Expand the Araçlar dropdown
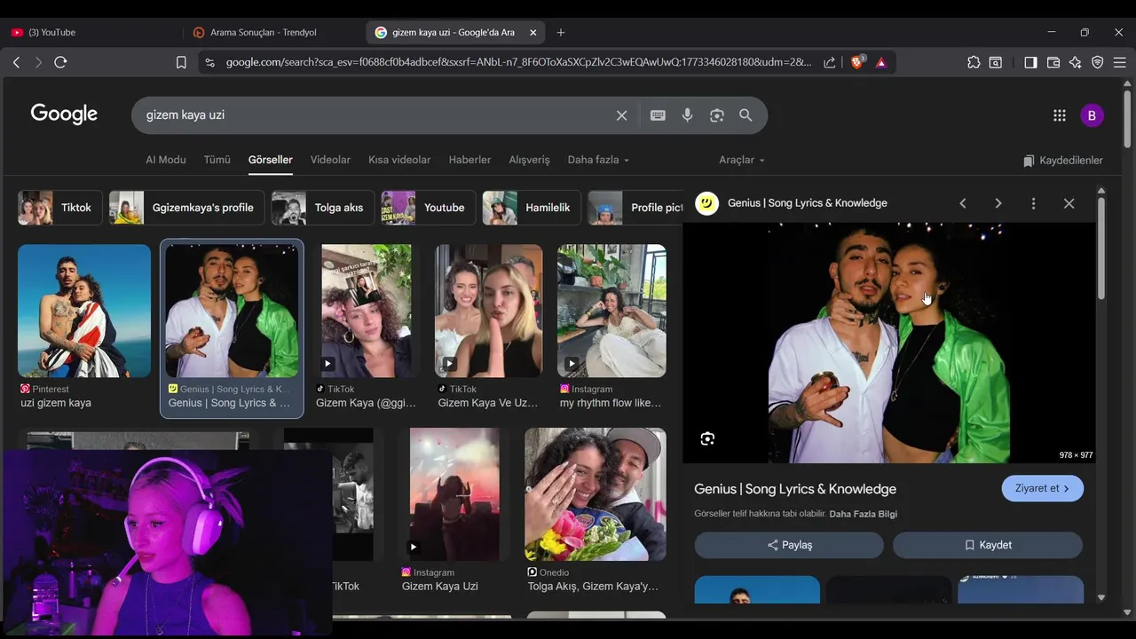 (x=742, y=160)
